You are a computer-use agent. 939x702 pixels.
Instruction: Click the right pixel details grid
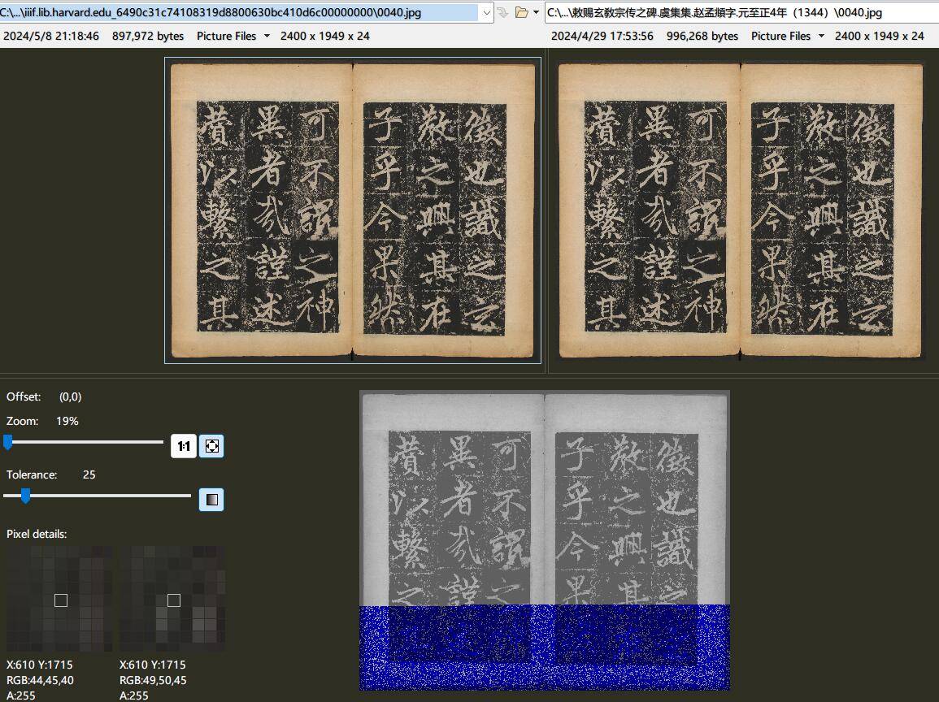[x=172, y=600]
